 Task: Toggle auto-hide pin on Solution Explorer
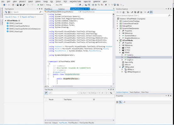pyautogui.click(x=168, y=9)
